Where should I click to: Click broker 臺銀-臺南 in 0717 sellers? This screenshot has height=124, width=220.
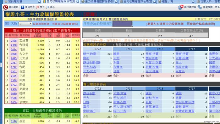point(182,107)
